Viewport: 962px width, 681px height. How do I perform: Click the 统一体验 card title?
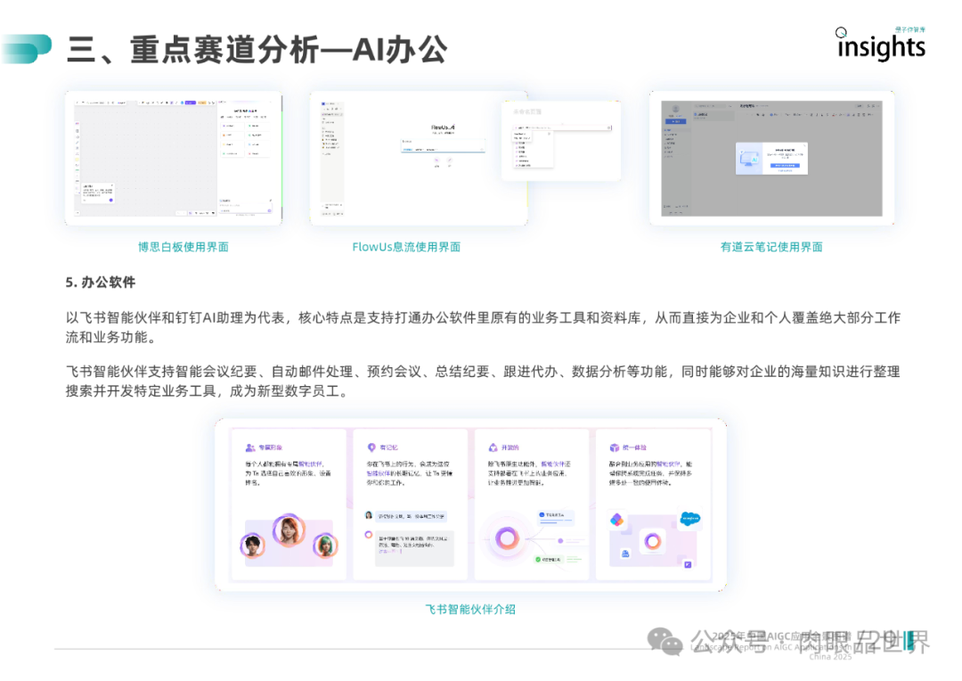[x=634, y=447]
